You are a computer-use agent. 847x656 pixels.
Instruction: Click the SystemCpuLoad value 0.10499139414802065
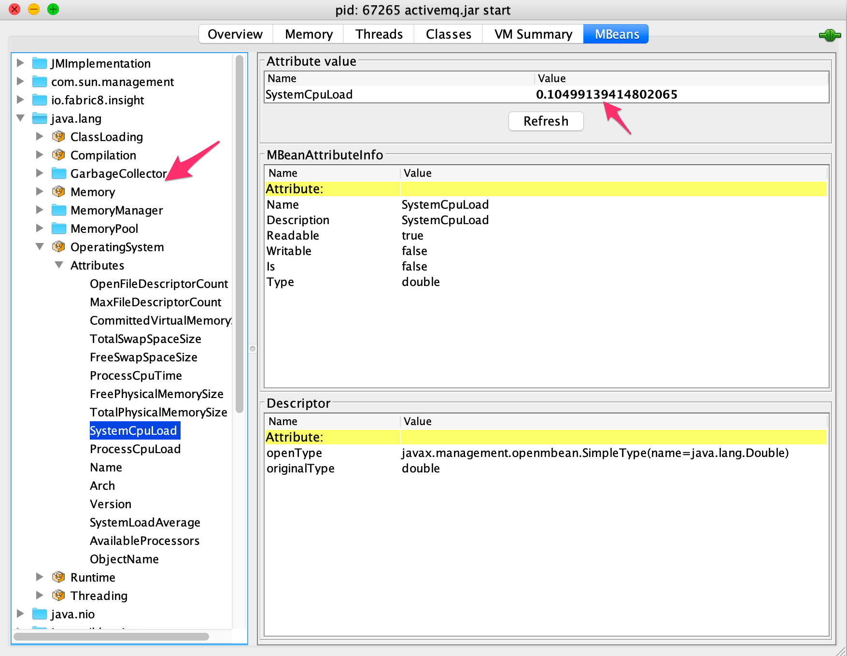607,94
